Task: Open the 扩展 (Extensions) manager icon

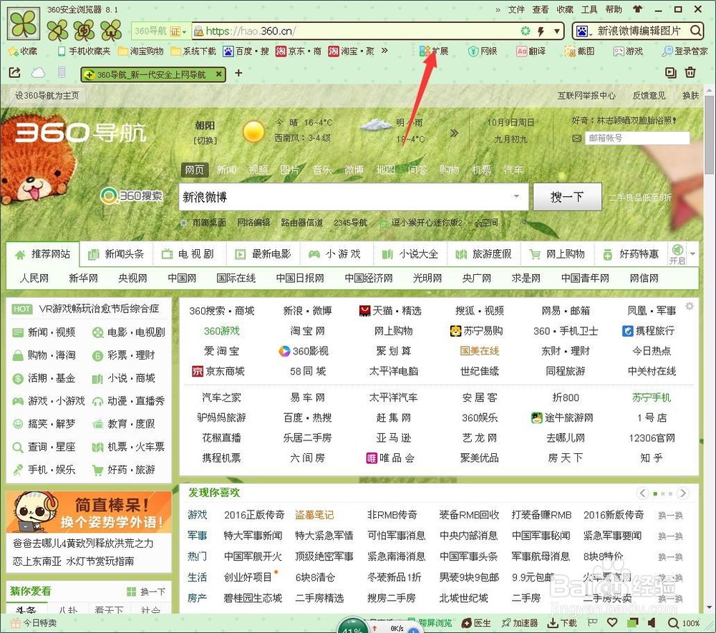Action: (x=430, y=51)
